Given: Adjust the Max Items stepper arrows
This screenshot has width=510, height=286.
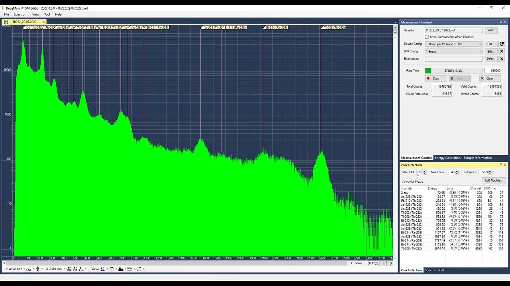Looking at the screenshot, I should (x=457, y=172).
